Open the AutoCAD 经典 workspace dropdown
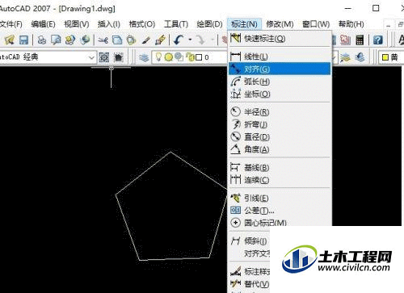 tap(91, 57)
